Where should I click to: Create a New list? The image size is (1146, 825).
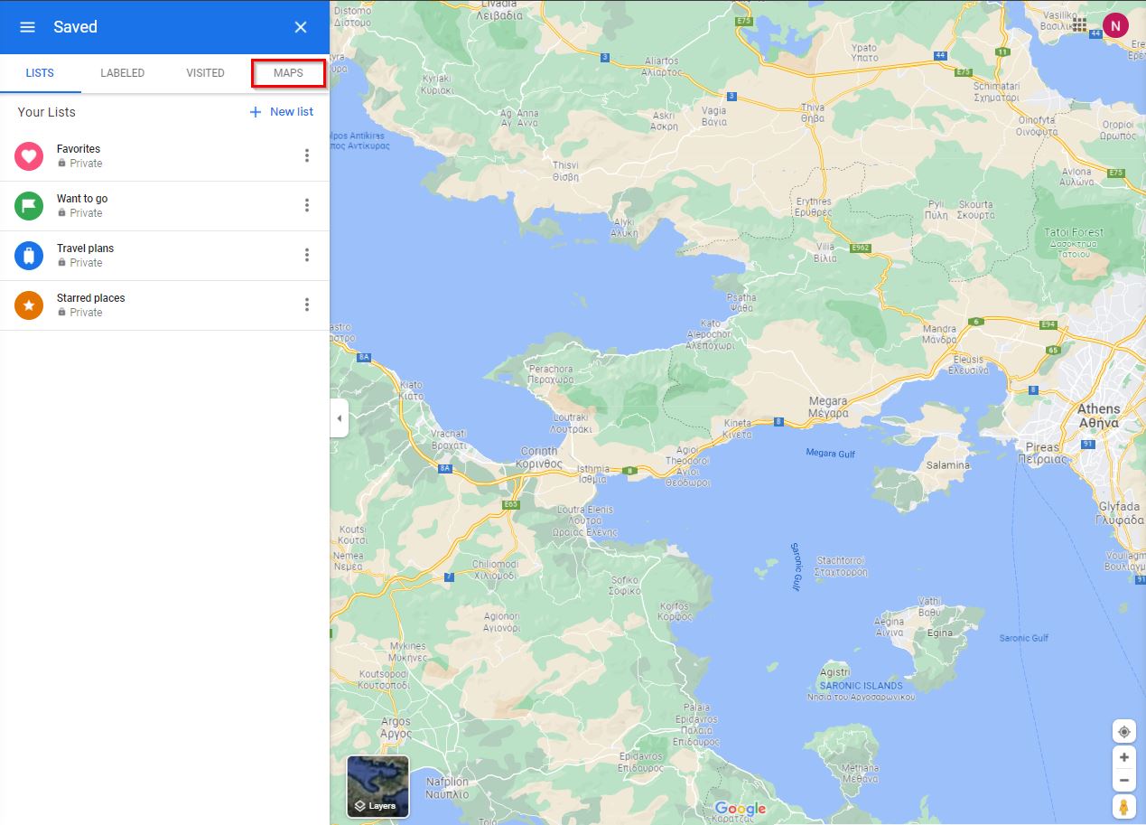tap(281, 112)
